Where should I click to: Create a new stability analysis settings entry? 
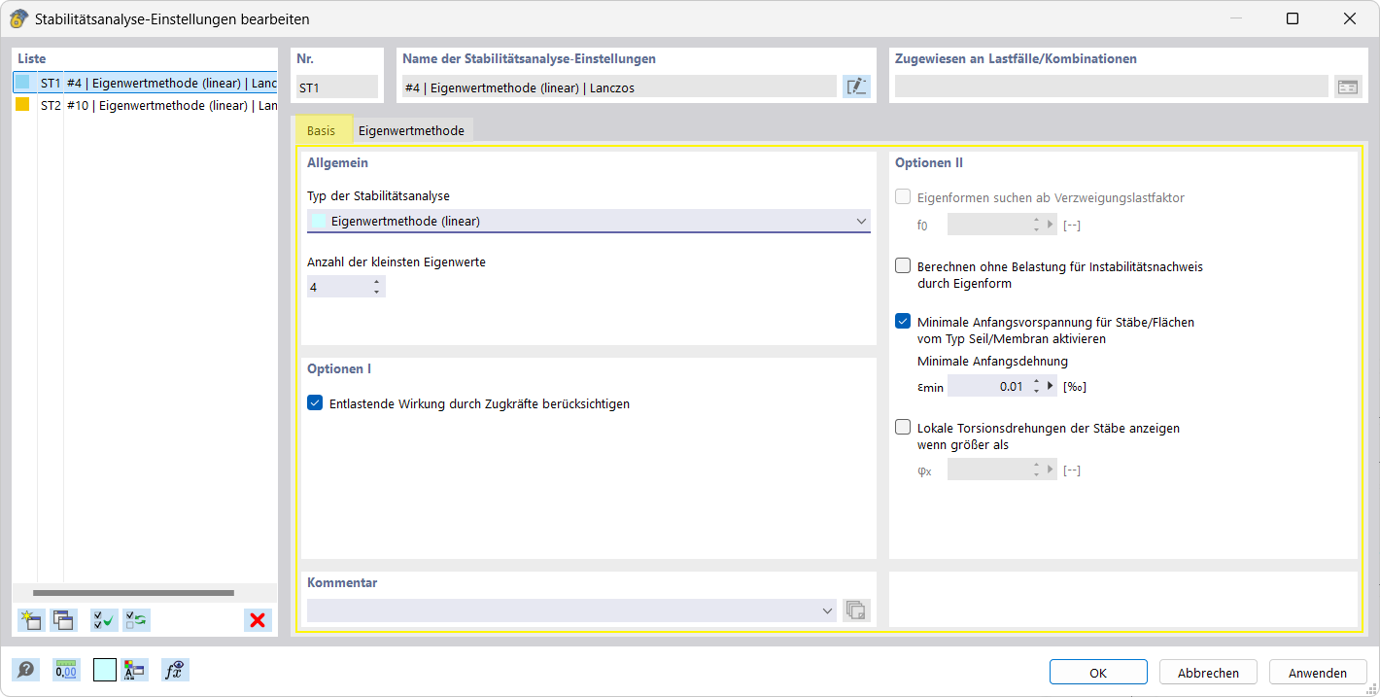30,619
